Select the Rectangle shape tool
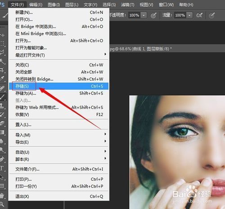225x209 pixels. [3, 186]
